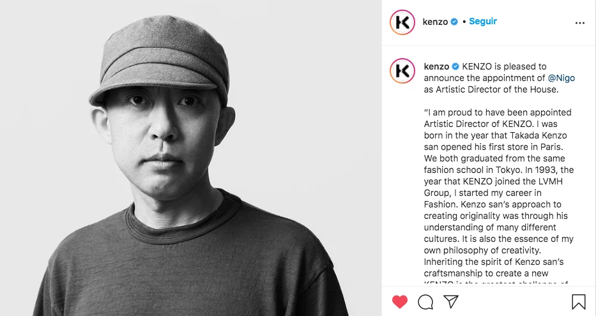Open kenzo username in post header
This screenshot has width=596, height=316.
pyautogui.click(x=435, y=22)
